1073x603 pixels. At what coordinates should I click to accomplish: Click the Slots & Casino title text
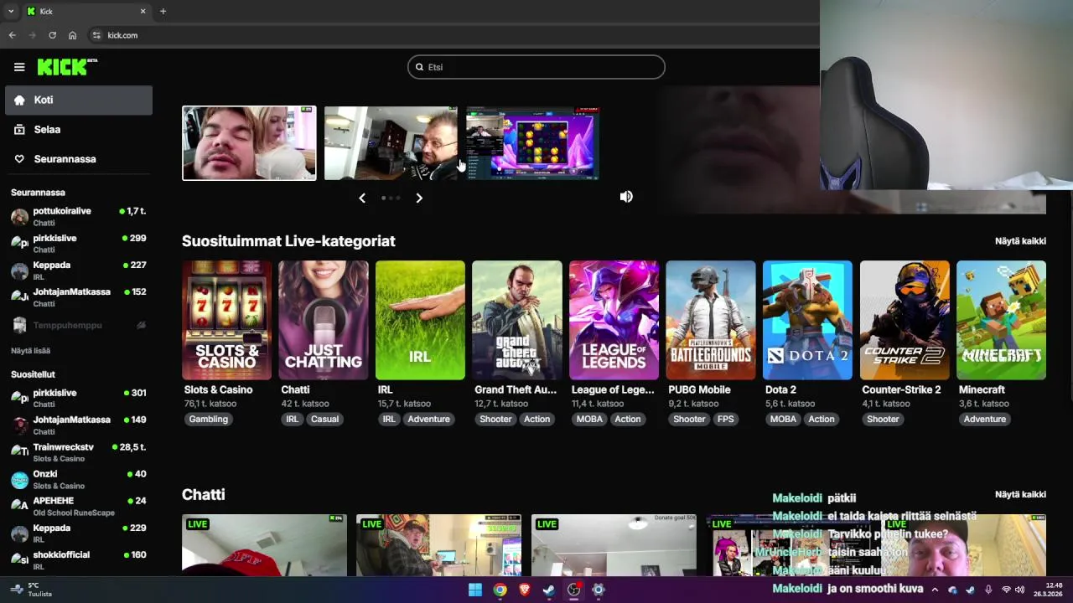tap(218, 390)
